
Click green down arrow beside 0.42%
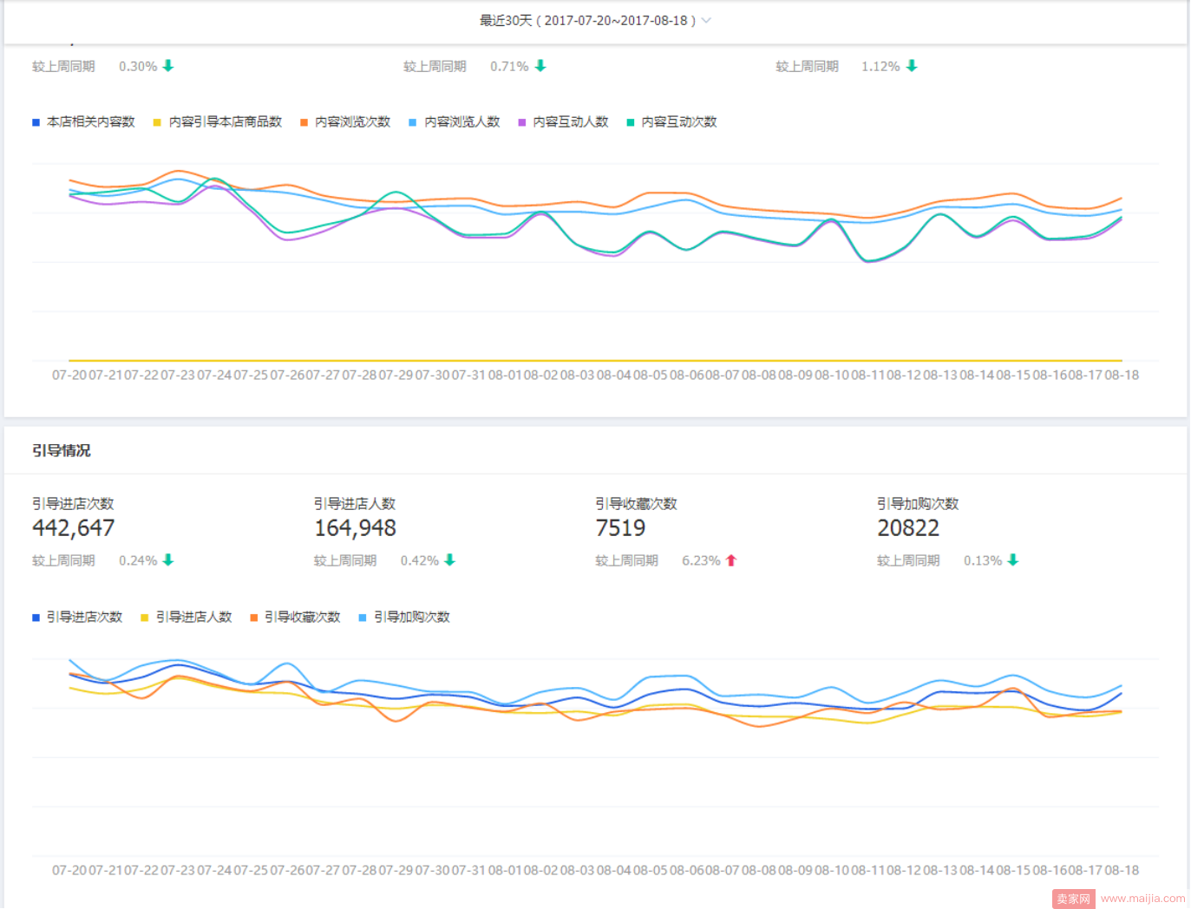[x=449, y=560]
